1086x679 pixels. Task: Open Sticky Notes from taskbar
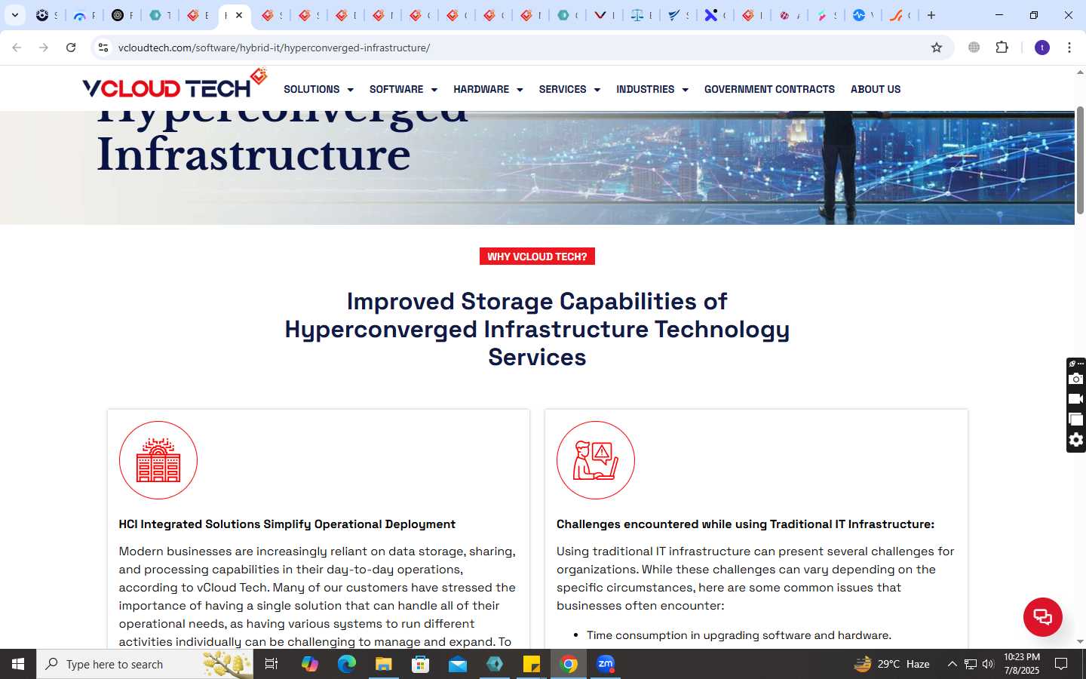tap(531, 664)
